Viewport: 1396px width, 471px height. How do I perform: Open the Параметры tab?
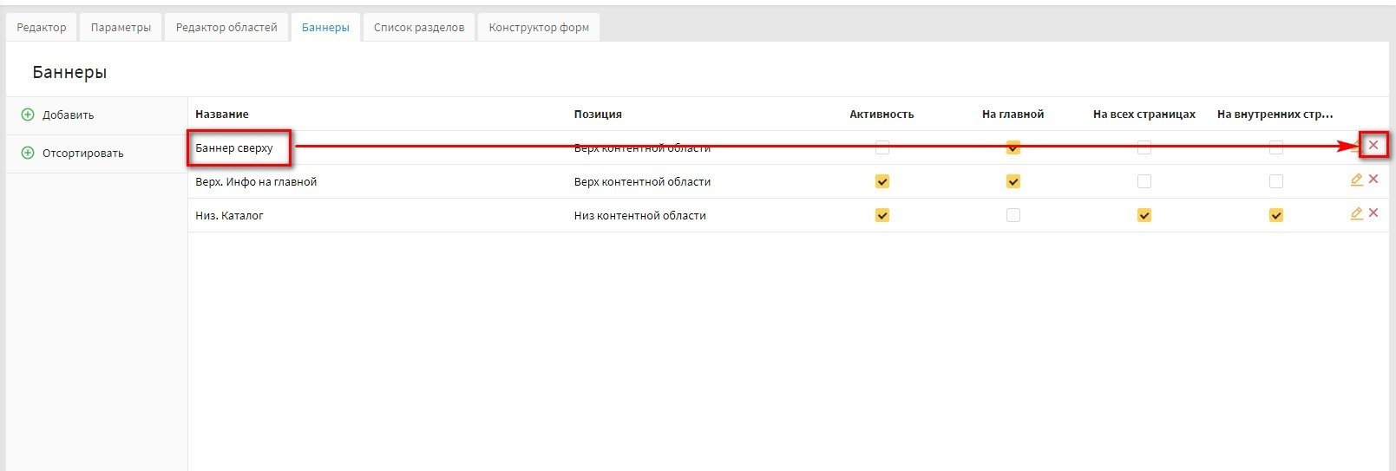coord(121,27)
